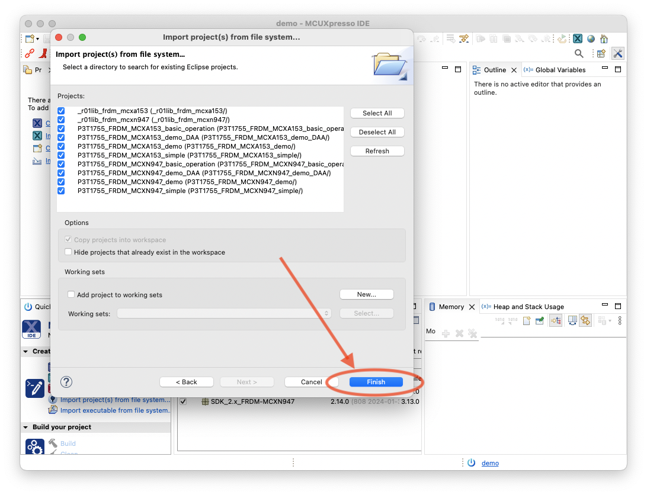Switch to the Memory tab

coord(451,307)
